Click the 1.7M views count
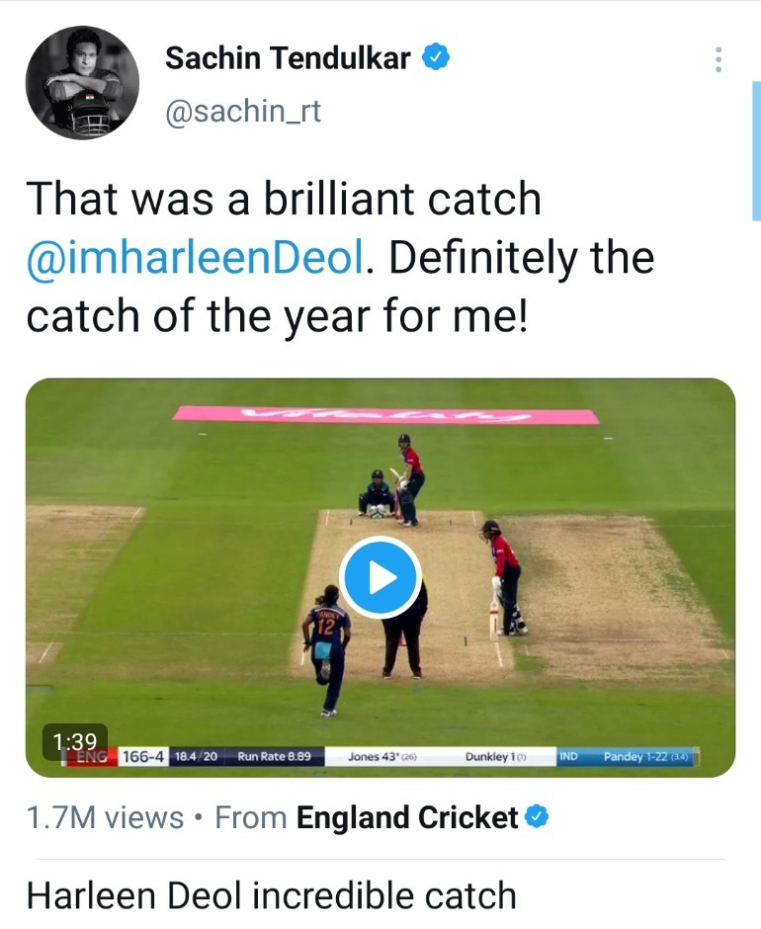The width and height of the screenshot is (761, 929). (105, 818)
